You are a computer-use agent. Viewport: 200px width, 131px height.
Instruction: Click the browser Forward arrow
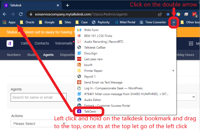click(13, 14)
